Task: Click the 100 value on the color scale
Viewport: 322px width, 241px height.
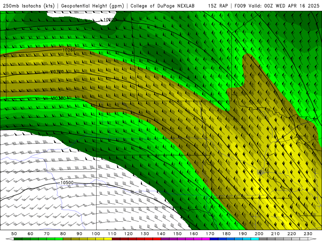Action: point(96,234)
